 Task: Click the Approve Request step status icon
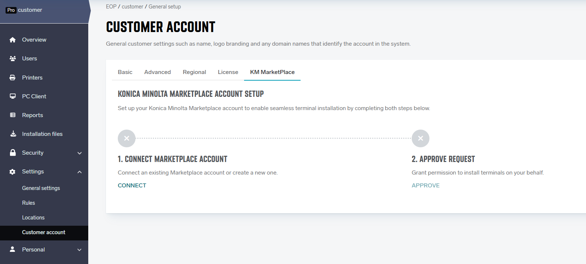pos(421,138)
